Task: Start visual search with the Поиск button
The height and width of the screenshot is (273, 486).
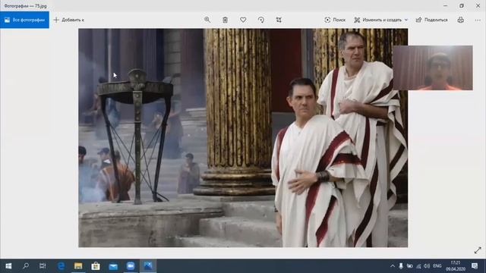Action: tap(335, 20)
